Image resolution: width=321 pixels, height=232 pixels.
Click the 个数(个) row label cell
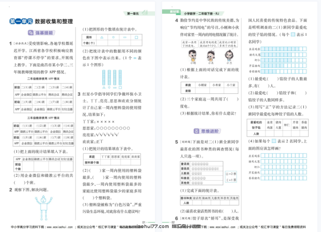coord(89,43)
